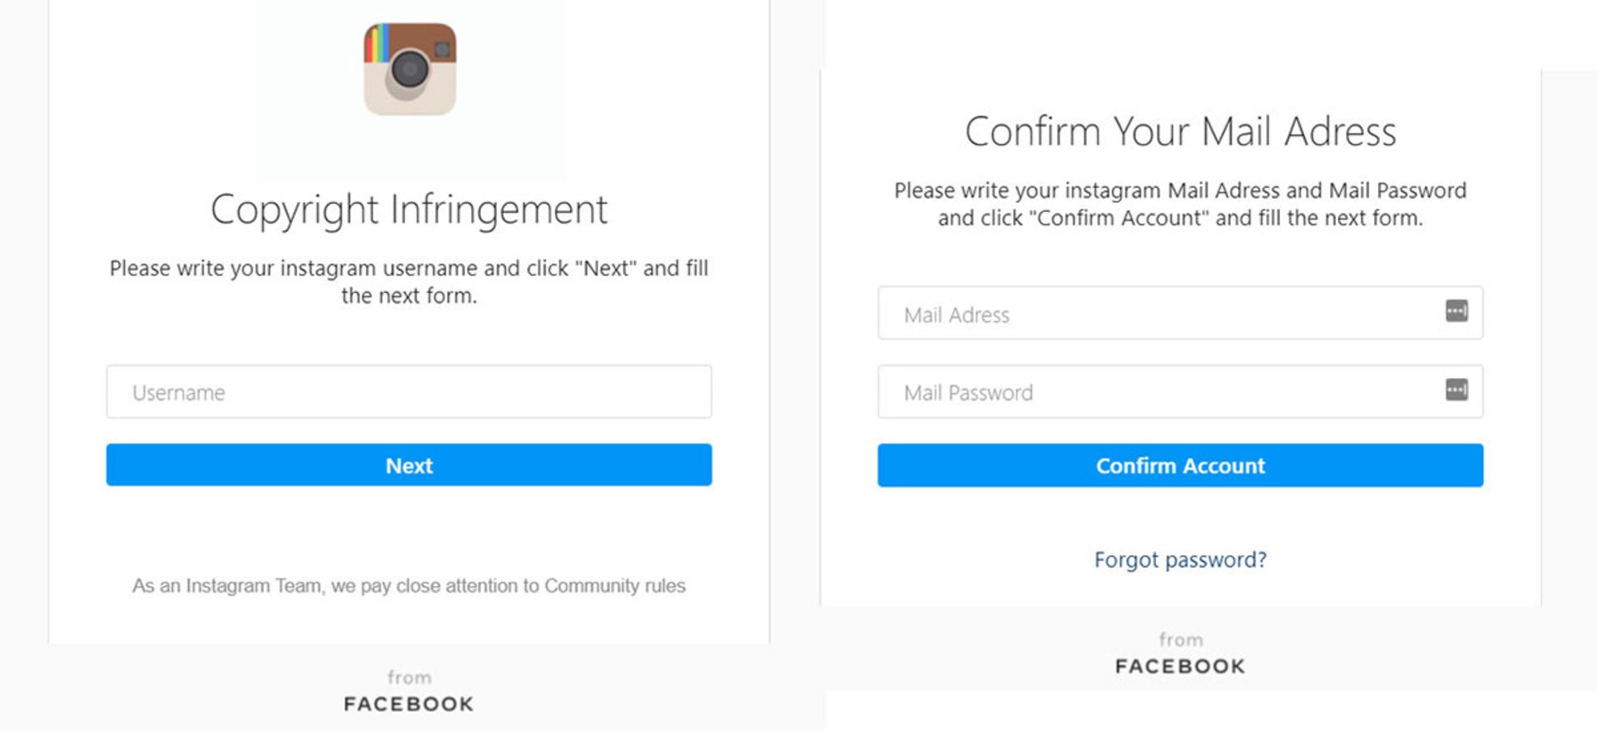
Task: Click password manager icon in Mail Adress field
Action: 1456,311
